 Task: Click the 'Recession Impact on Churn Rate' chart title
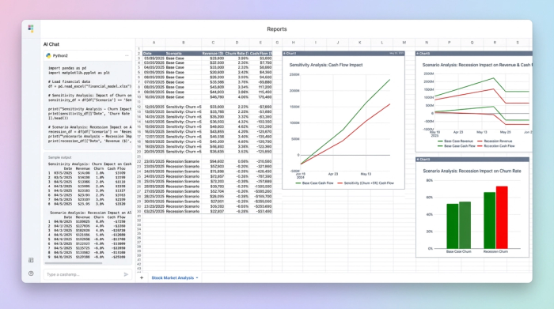click(x=472, y=171)
